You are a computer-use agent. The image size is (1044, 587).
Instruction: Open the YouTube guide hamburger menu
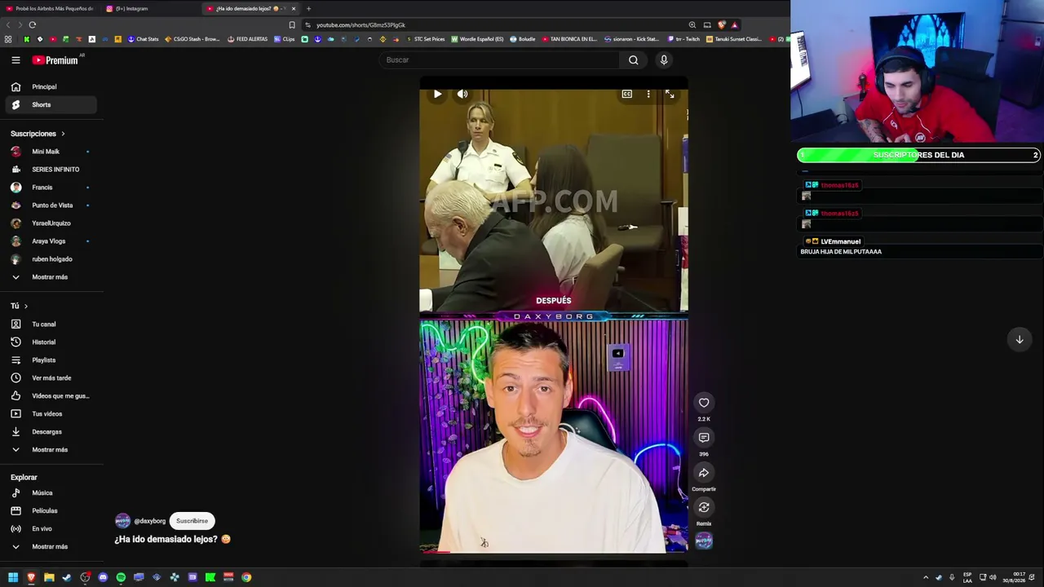[x=15, y=60]
